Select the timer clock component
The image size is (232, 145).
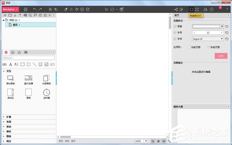pyautogui.click(x=46, y=94)
